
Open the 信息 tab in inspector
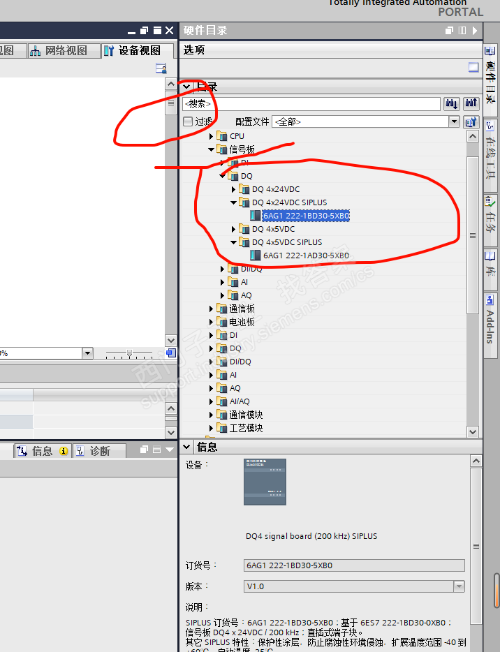43,451
